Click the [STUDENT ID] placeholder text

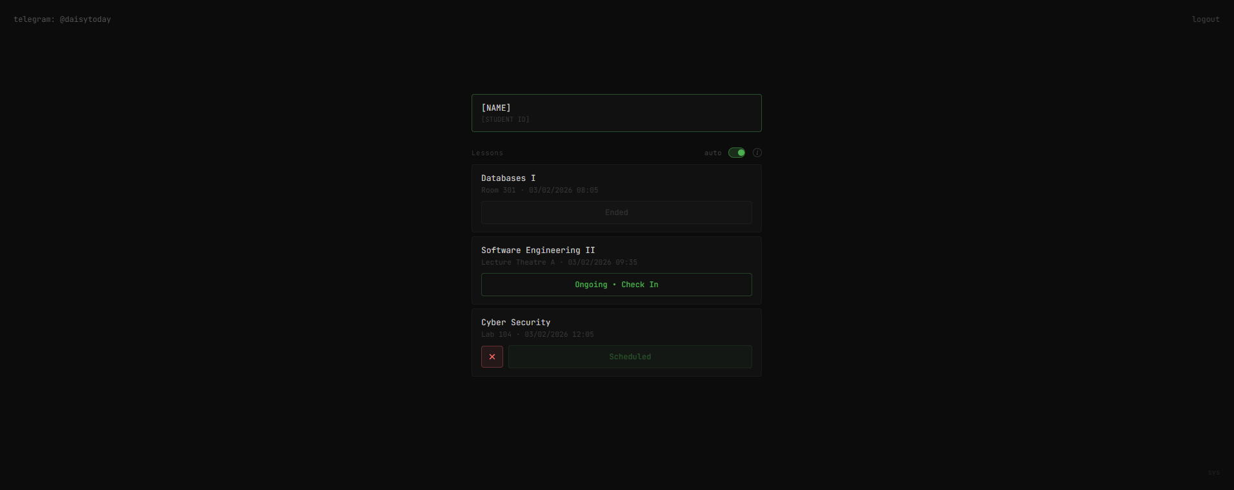[x=505, y=120]
